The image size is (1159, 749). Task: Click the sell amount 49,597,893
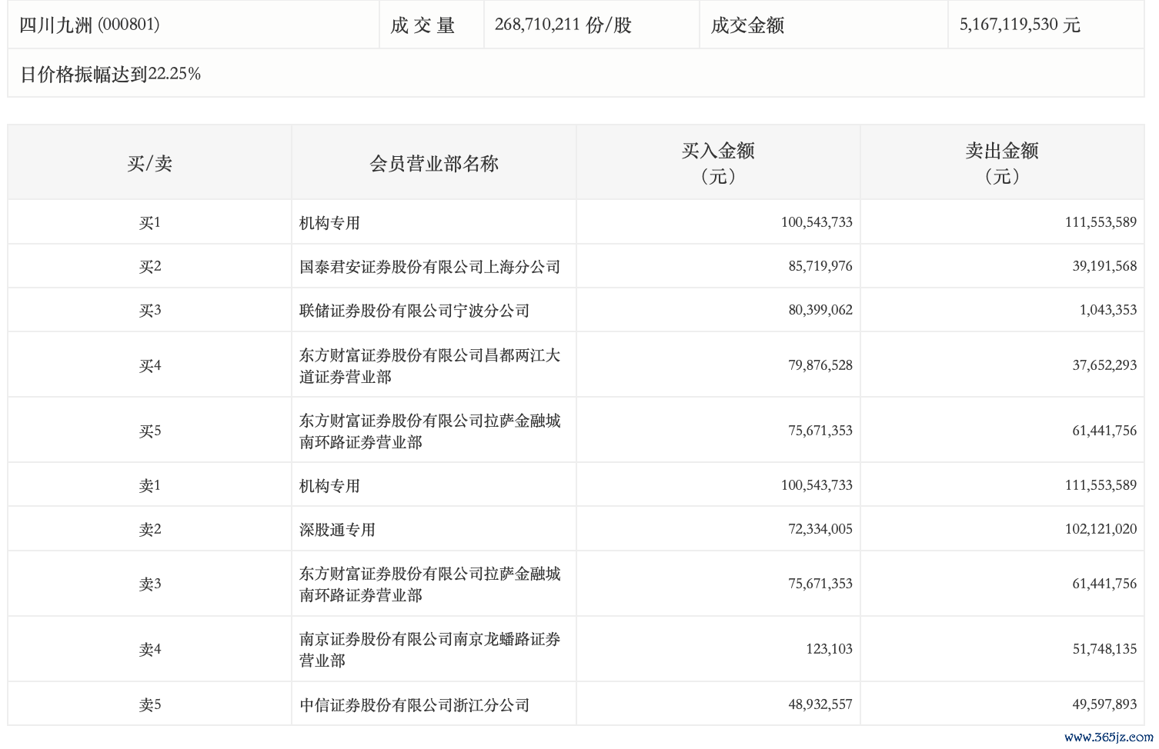pos(1104,704)
